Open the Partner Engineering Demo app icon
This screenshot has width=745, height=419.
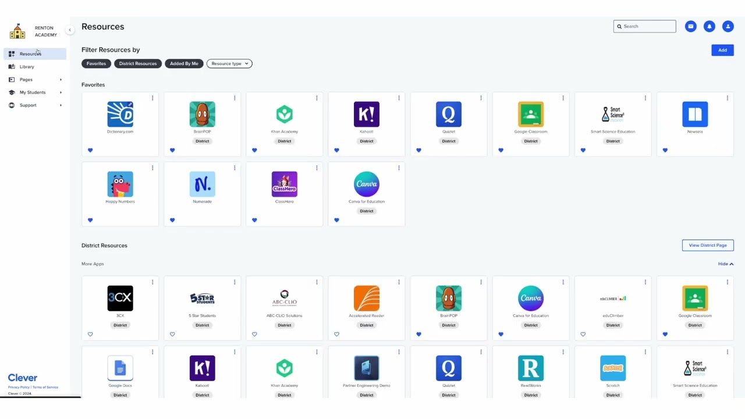pos(366,368)
